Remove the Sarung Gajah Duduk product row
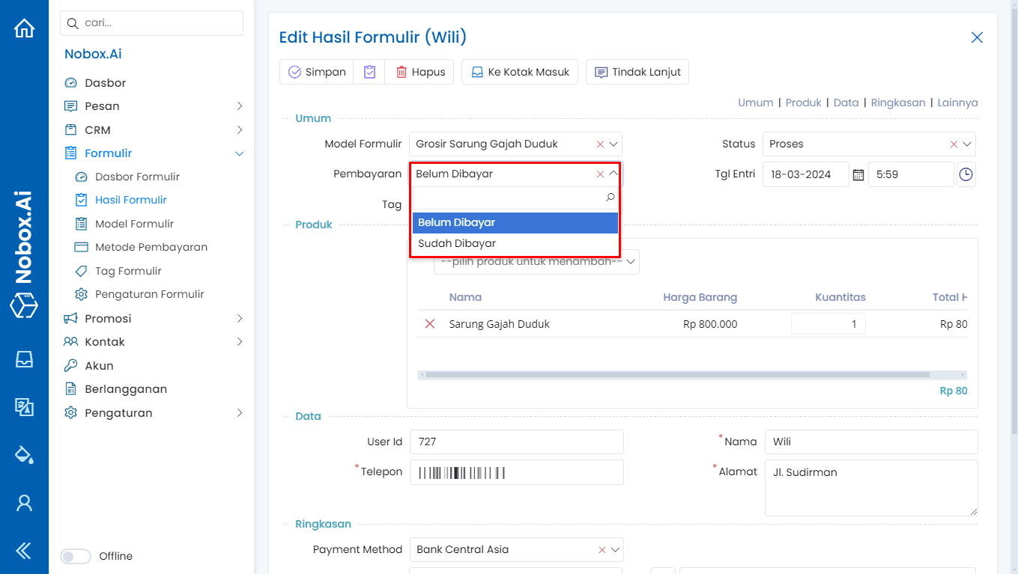 429,324
